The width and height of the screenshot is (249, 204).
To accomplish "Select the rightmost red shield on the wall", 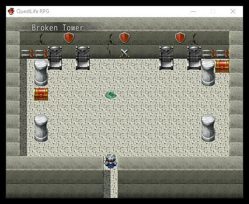I will (180, 38).
